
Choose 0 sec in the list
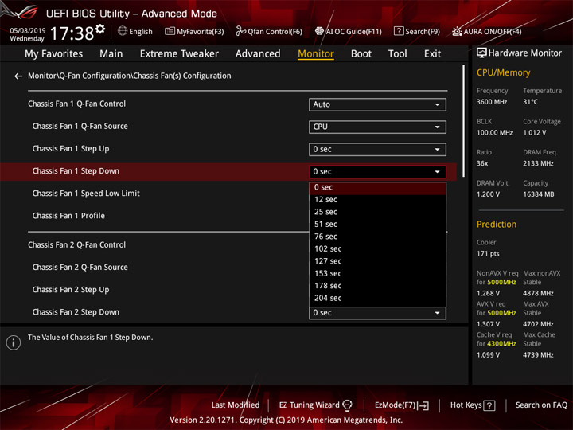(377, 188)
